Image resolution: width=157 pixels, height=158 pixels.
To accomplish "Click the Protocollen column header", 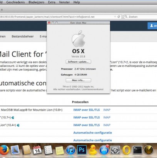I will point(80,102).
